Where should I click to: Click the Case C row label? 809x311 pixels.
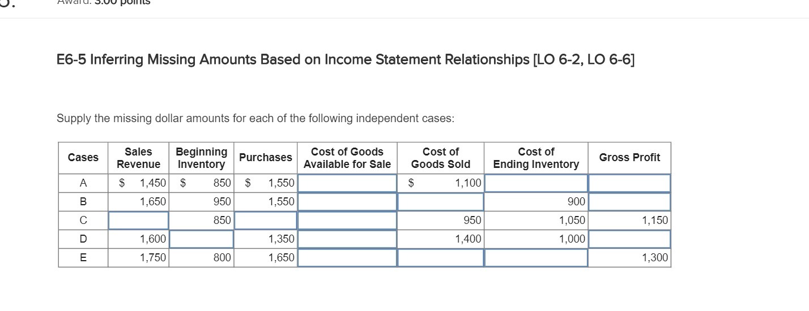tap(83, 220)
